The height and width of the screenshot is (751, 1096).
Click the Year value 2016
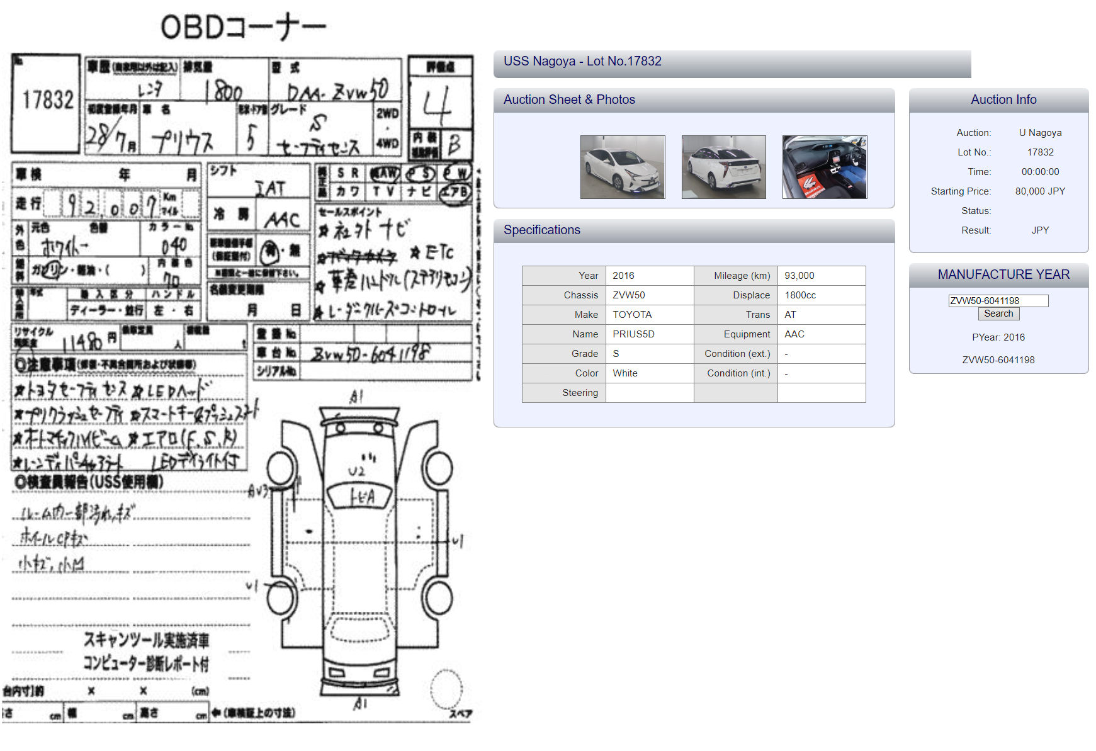click(x=623, y=276)
